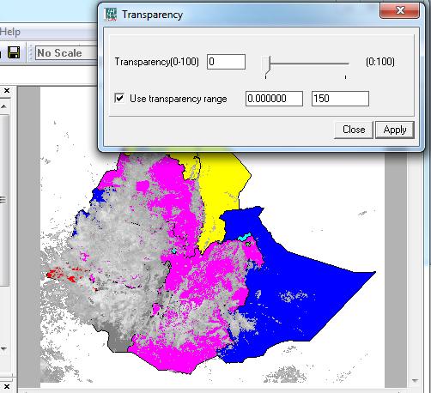Open the Help menu
This screenshot has width=431, height=393.
10,32
